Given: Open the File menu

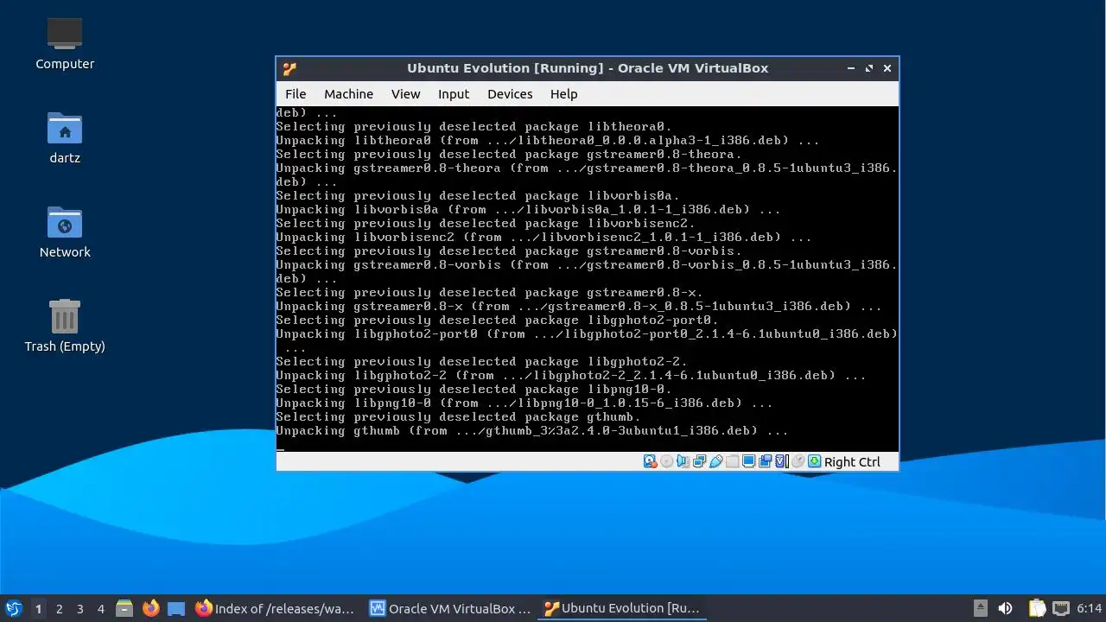Looking at the screenshot, I should pos(296,94).
